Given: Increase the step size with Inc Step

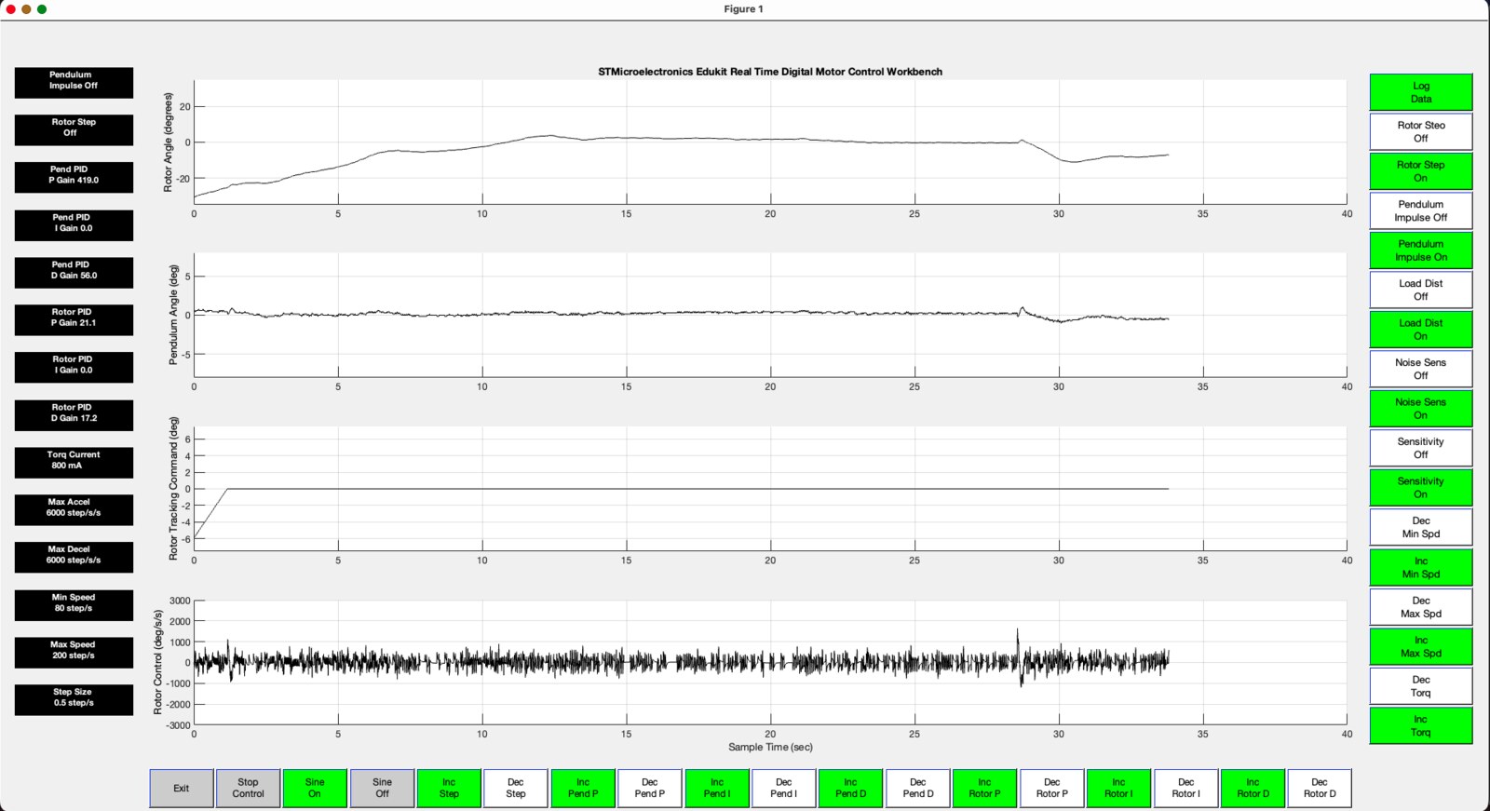Looking at the screenshot, I should [x=449, y=788].
